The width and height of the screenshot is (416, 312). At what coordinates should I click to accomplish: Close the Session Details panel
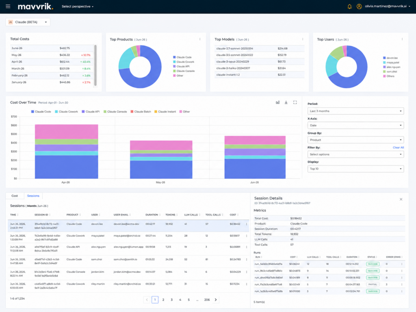point(401,199)
